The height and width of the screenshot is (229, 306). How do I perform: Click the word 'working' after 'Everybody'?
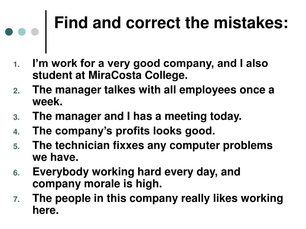tap(113, 172)
